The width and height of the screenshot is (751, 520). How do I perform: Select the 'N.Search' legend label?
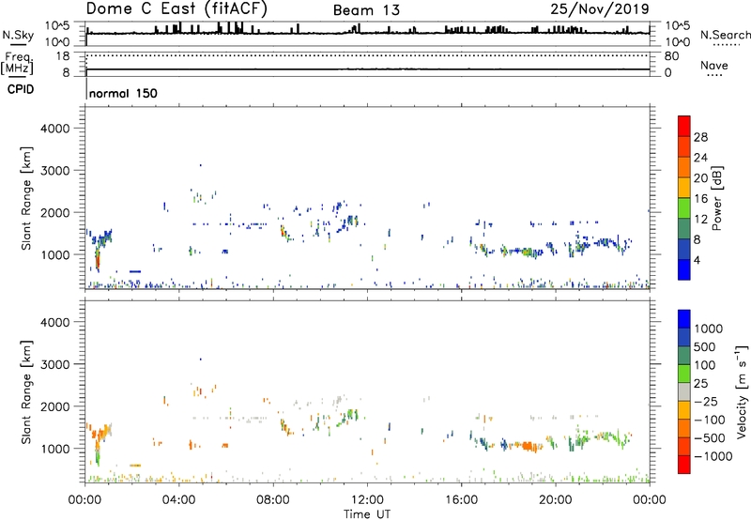click(x=725, y=35)
